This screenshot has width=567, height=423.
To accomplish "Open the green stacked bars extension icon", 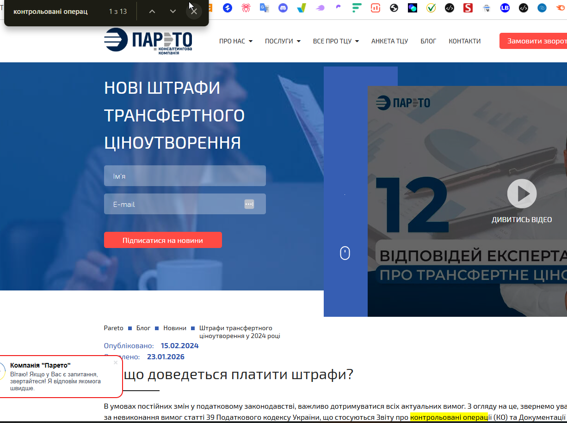I will point(357,8).
